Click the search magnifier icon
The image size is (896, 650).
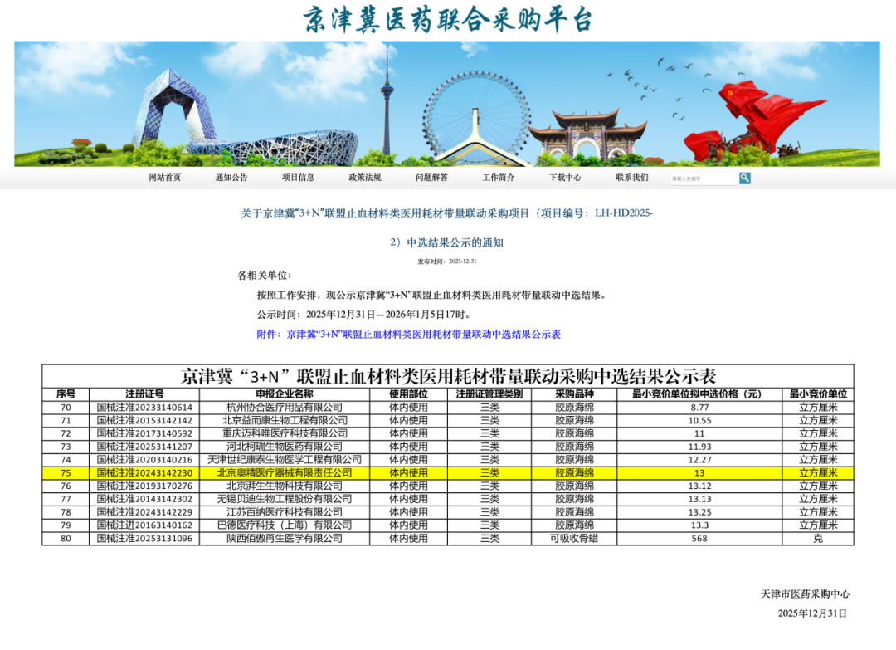pos(744,178)
